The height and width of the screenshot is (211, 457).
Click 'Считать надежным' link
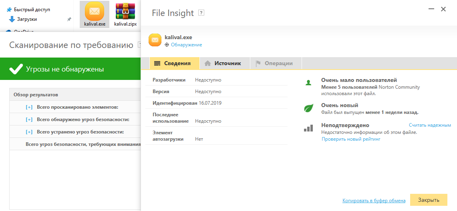coord(430,125)
